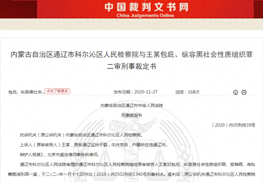Viewport: 263px width, 182px height.
Task: Click the China Judgements Online subtitle
Action: tap(145, 15)
